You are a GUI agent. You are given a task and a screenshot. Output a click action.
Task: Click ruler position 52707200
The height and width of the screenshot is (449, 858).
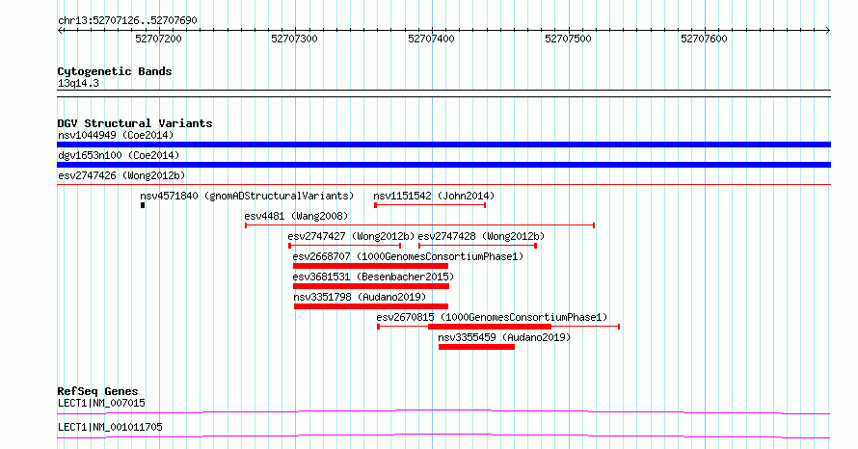(x=158, y=39)
